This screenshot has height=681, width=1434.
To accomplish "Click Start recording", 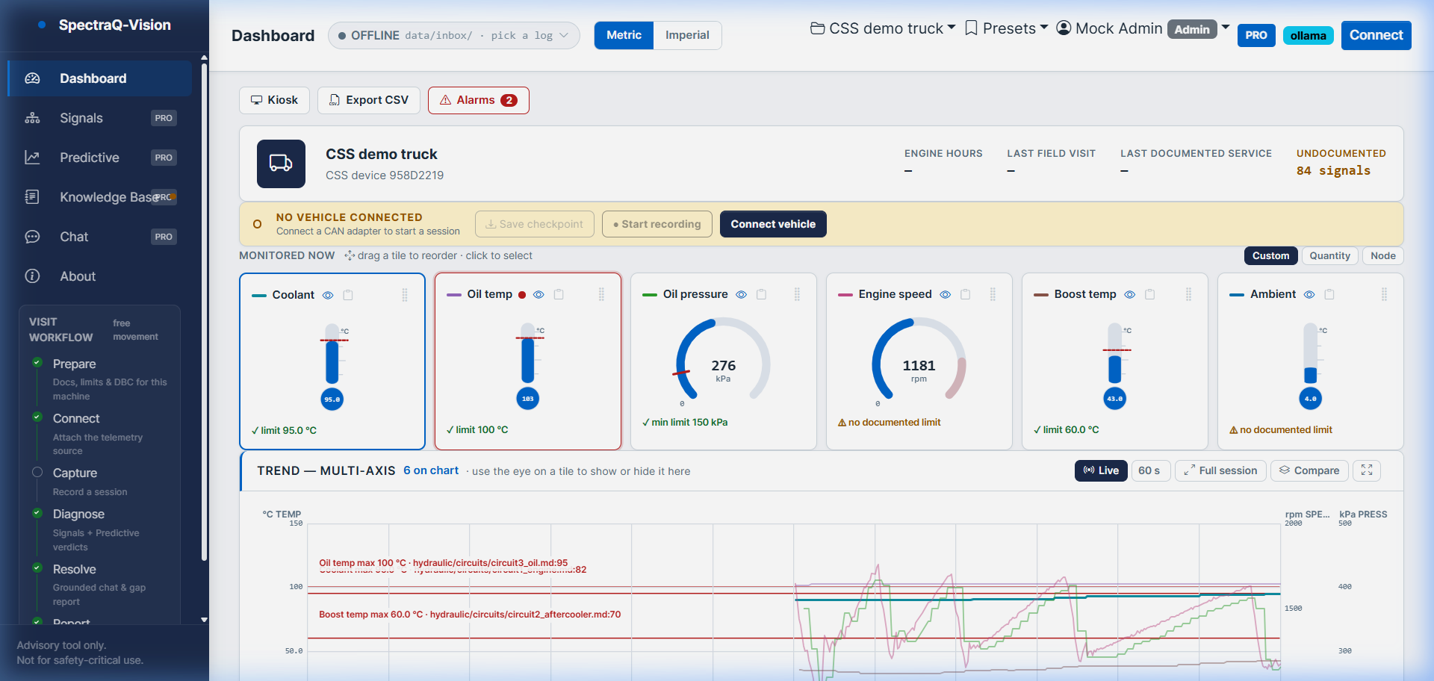I will 657,224.
